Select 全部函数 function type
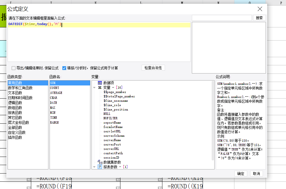 [28, 127]
